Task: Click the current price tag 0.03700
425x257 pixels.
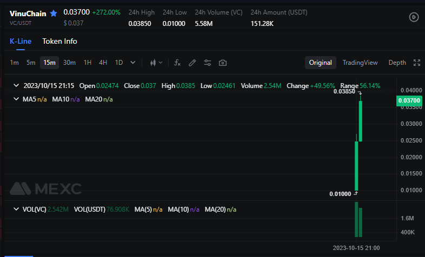Action: [x=409, y=100]
